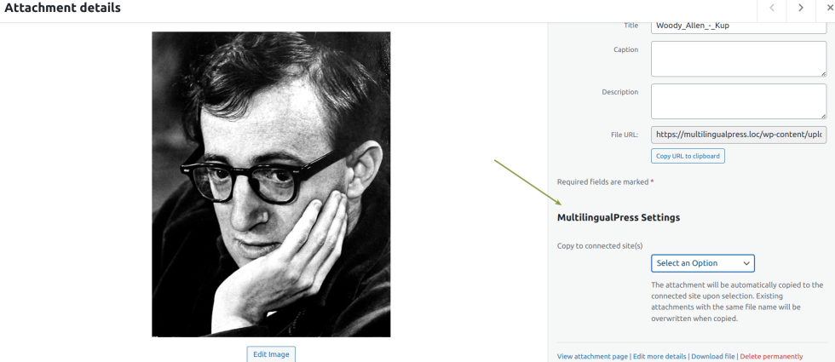Go to the next attachment arrow

tap(800, 8)
